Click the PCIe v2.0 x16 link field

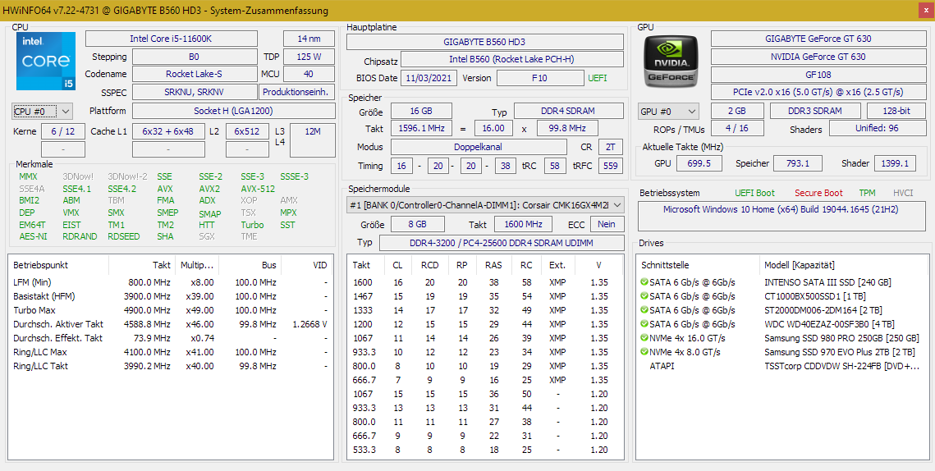(818, 93)
